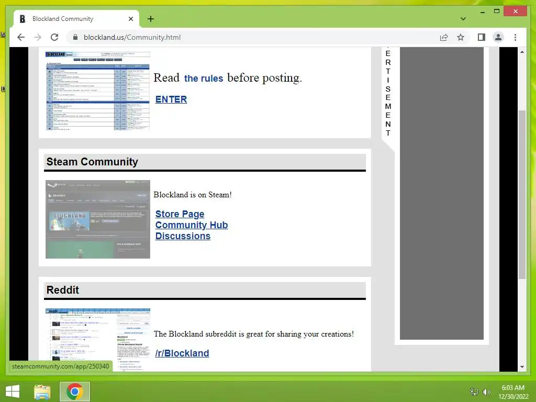Image resolution: width=536 pixels, height=402 pixels.
Task: Click the taskbar clock and date
Action: [x=513, y=392]
